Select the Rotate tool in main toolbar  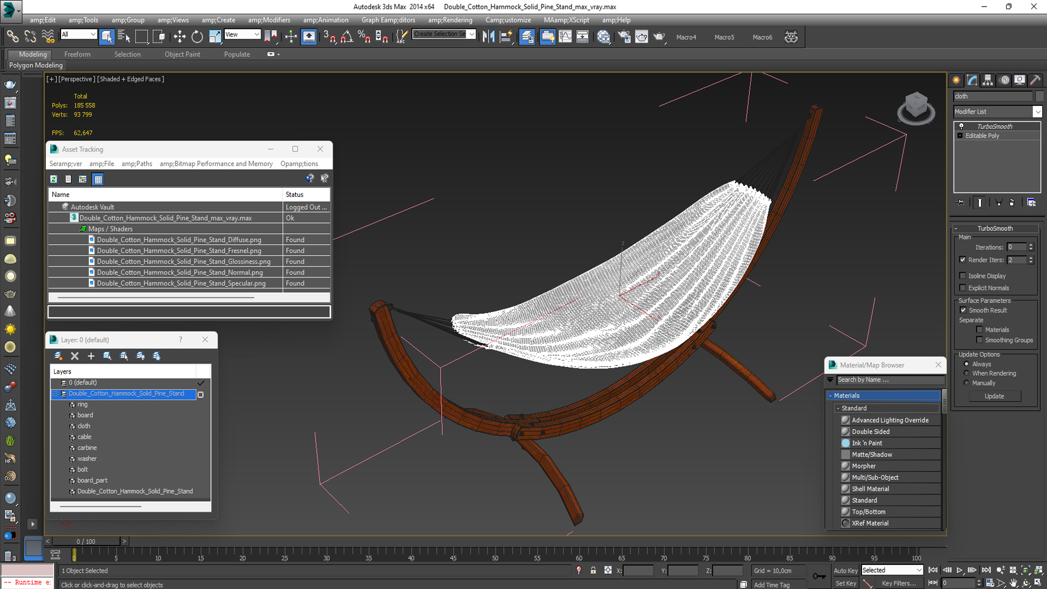pos(197,37)
